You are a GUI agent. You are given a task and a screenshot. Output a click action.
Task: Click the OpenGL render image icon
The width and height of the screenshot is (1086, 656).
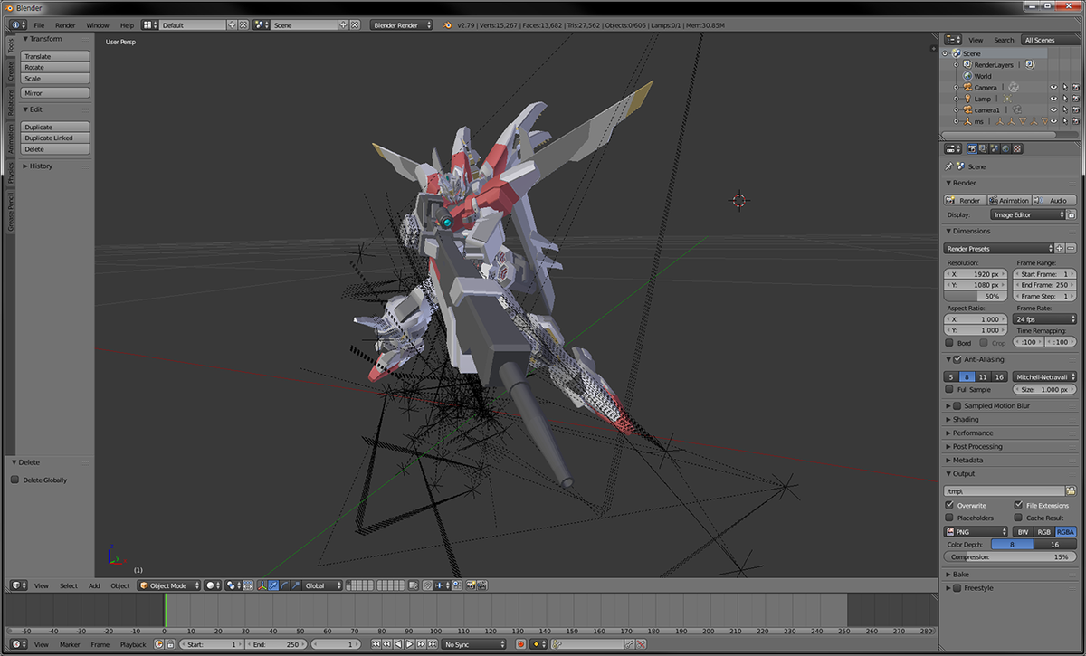point(472,585)
